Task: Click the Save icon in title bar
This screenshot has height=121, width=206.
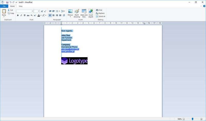Action: tap(7, 2)
